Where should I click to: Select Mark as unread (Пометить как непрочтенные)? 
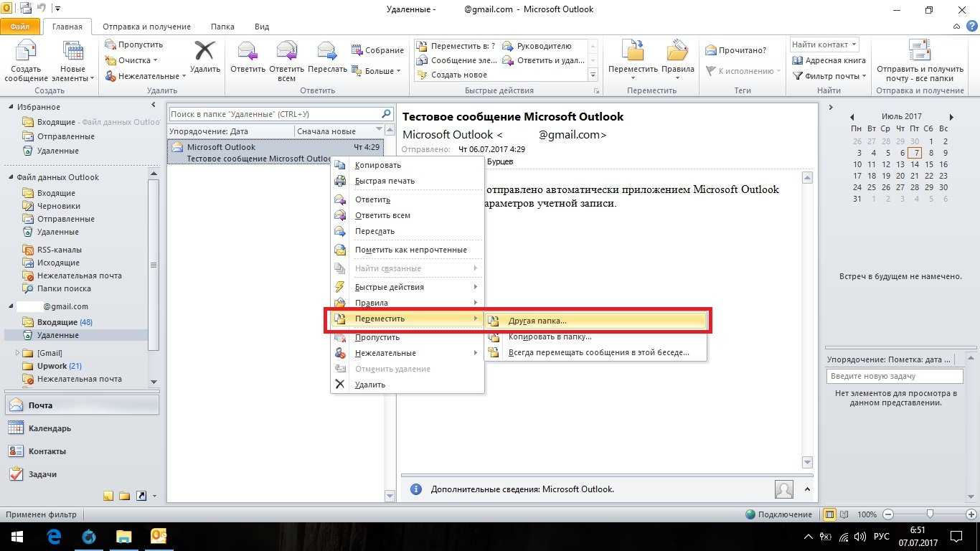click(407, 250)
